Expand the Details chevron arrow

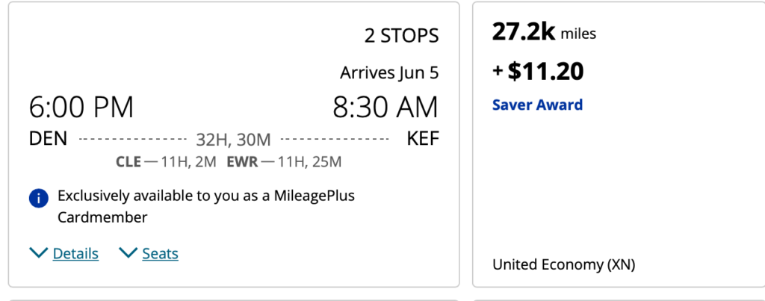coord(39,252)
